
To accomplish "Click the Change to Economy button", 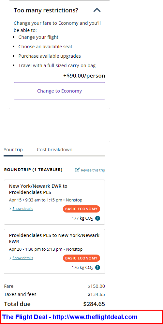I will (60, 91).
